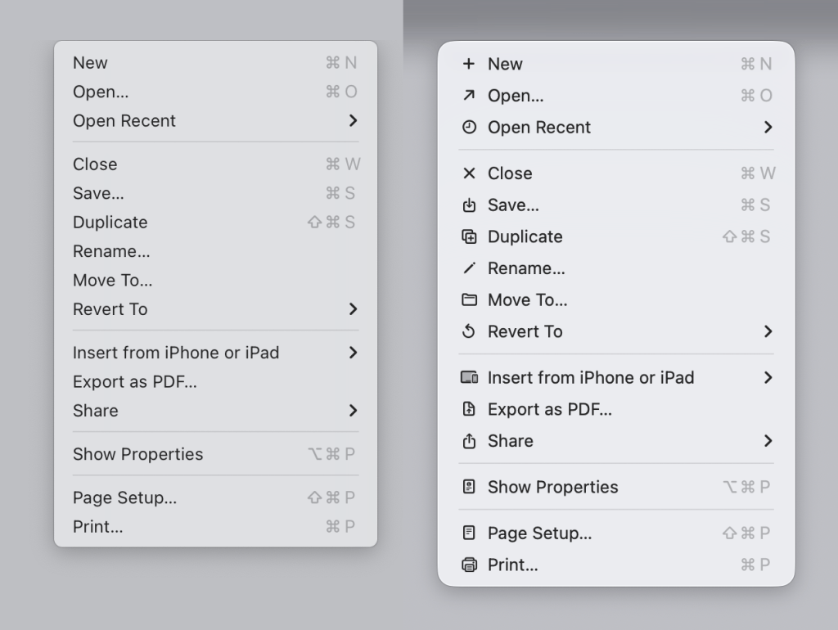Select Save in the right menu
This screenshot has width=838, height=630.
511,205
